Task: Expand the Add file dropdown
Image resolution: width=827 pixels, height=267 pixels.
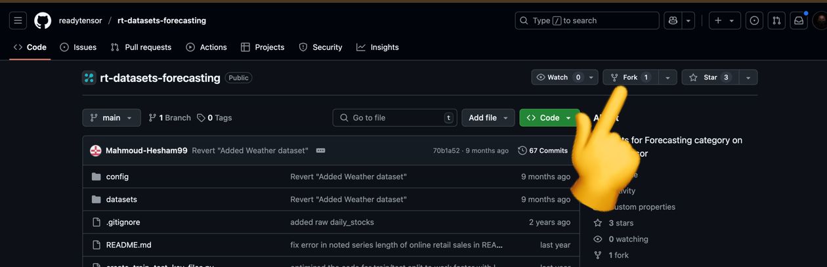Action: [488, 117]
